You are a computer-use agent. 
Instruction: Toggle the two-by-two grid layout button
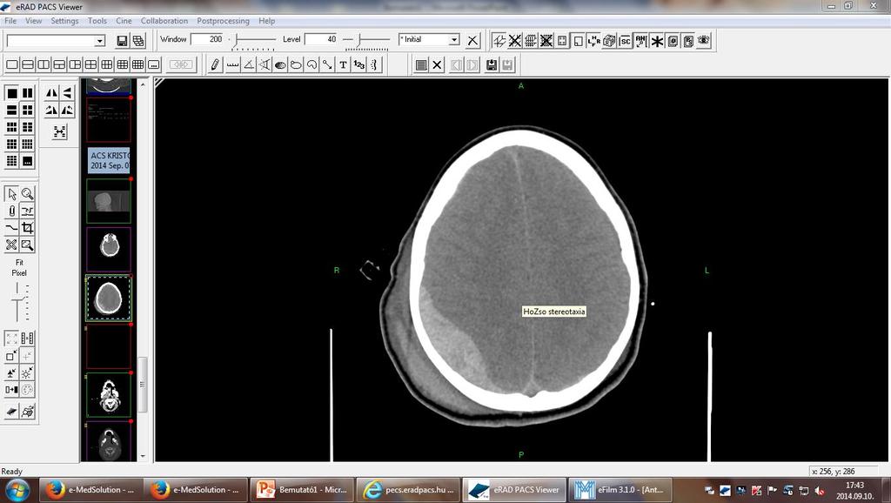pos(90,64)
